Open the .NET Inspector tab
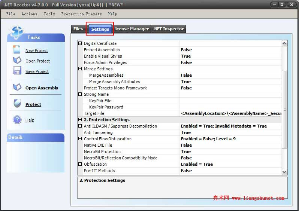299x211 pixels. click(168, 29)
